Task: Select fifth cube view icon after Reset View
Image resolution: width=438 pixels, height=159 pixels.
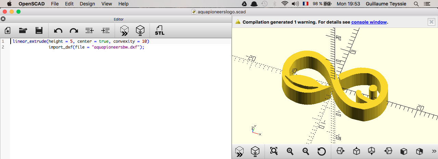Action: coord(404,151)
